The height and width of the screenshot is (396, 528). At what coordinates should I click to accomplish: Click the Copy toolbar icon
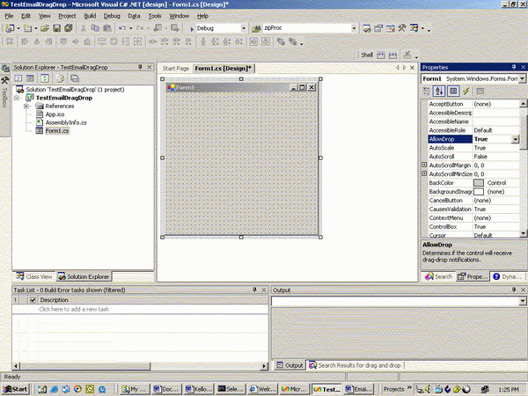95,28
